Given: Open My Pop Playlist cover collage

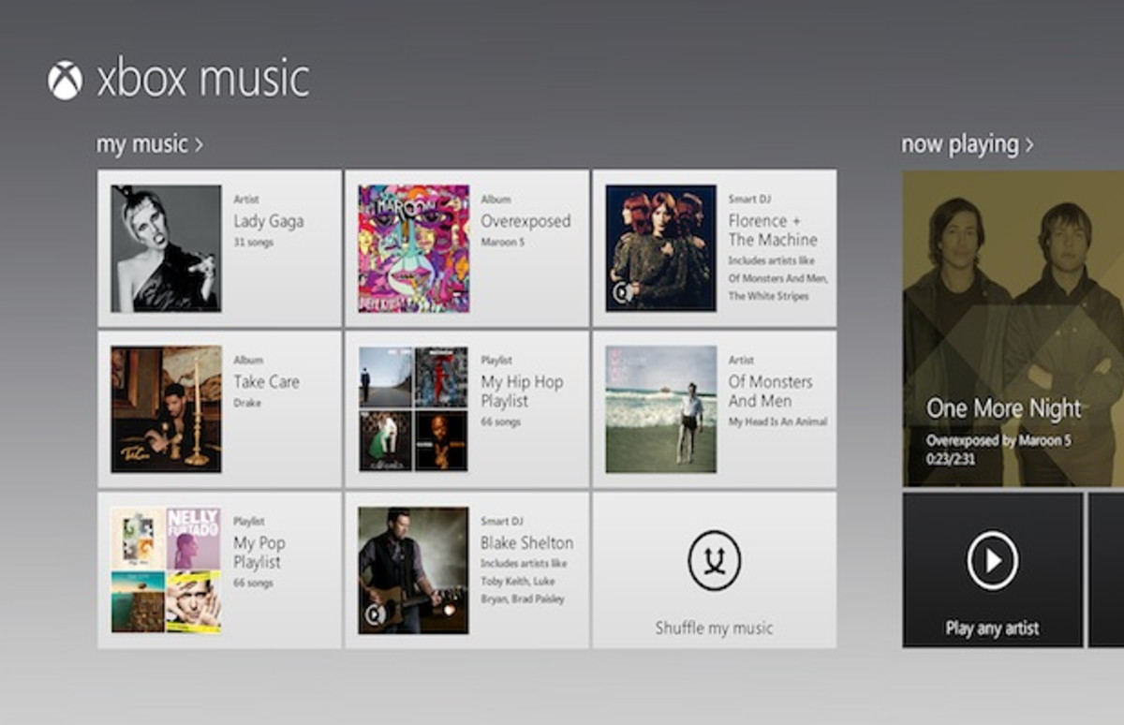Looking at the screenshot, I should [166, 570].
